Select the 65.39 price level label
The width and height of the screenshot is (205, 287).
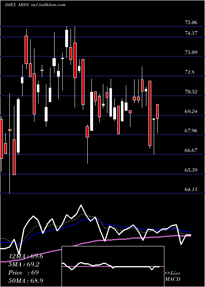(191, 170)
